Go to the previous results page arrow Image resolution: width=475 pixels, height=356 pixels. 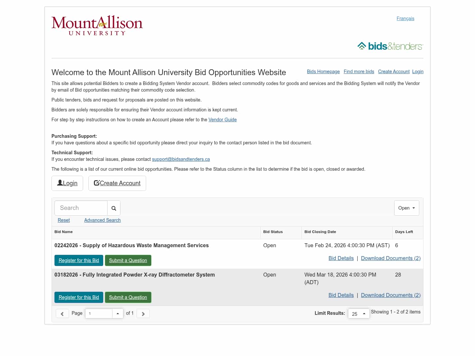coord(62,313)
